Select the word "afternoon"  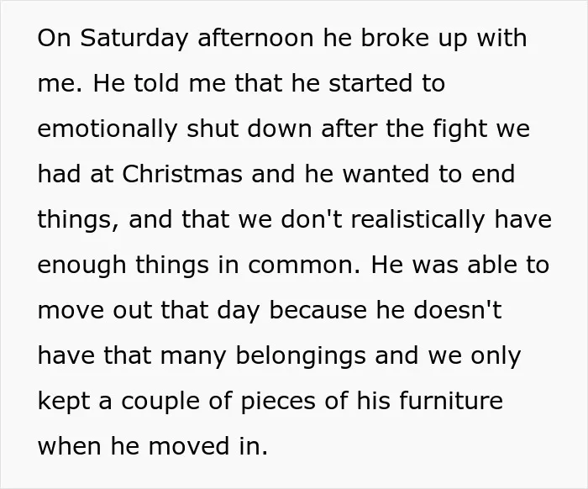pos(255,38)
